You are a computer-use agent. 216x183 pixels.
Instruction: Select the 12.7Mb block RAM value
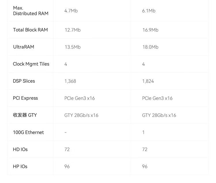coord(73,30)
